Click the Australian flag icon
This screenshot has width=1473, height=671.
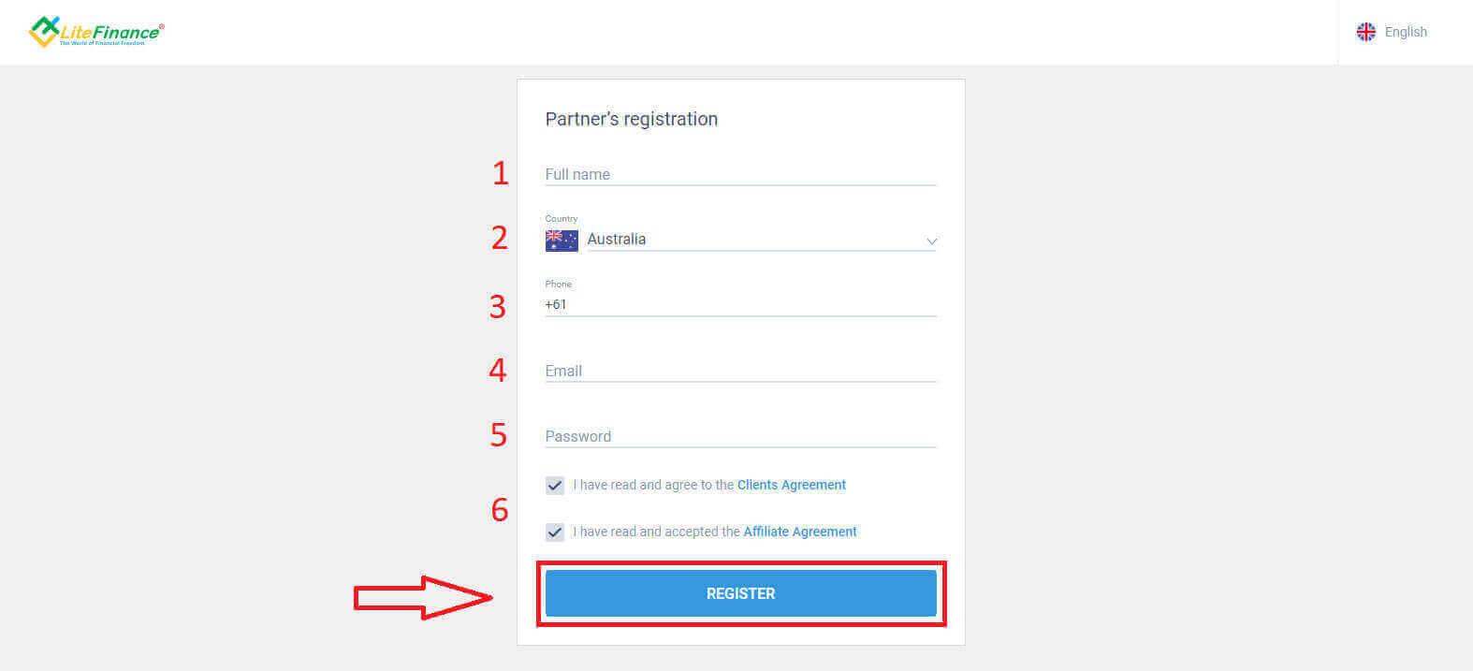561,241
